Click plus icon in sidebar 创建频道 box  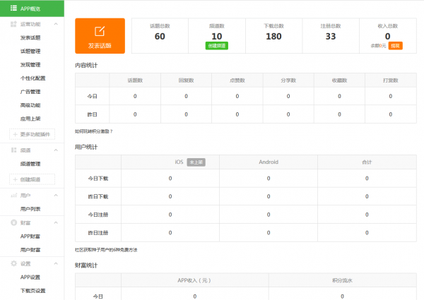(x=15, y=179)
